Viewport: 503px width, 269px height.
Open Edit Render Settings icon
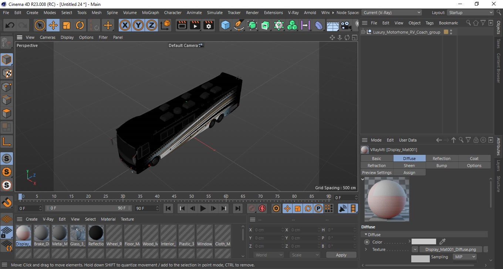coord(209,25)
